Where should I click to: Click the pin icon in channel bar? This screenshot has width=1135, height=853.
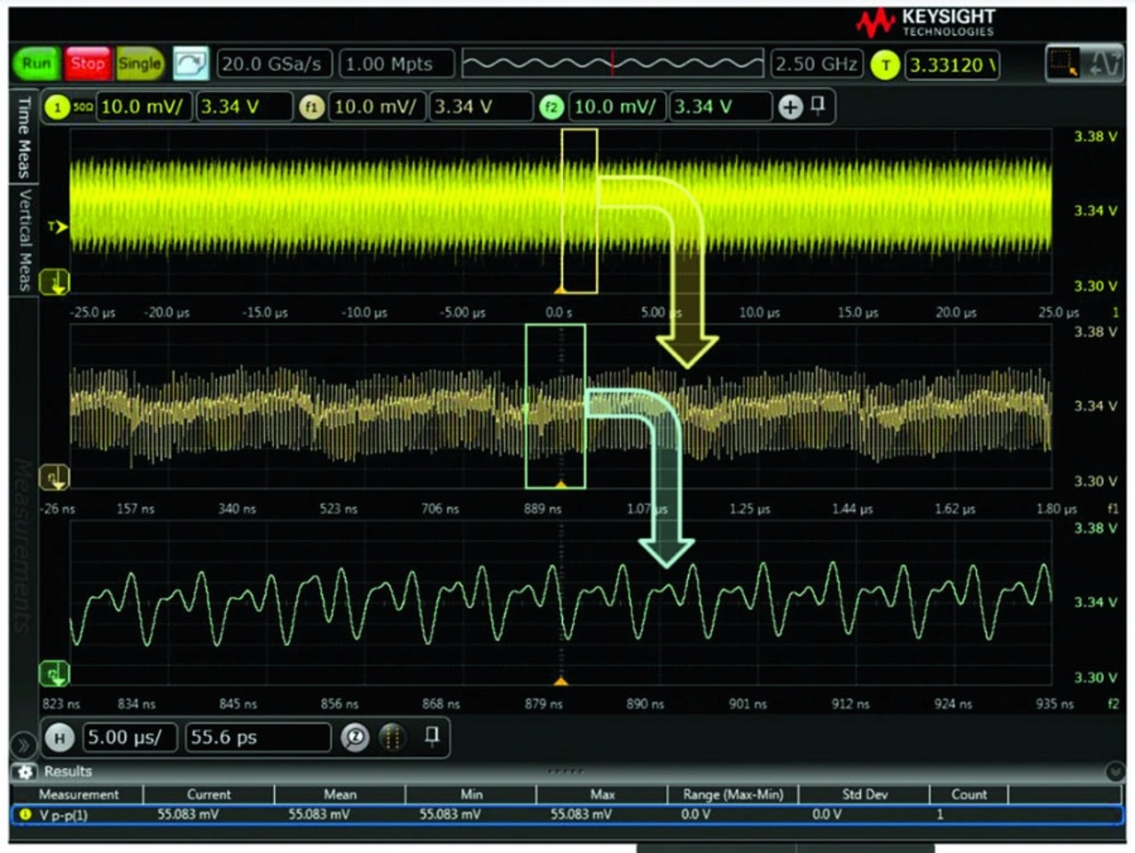818,106
